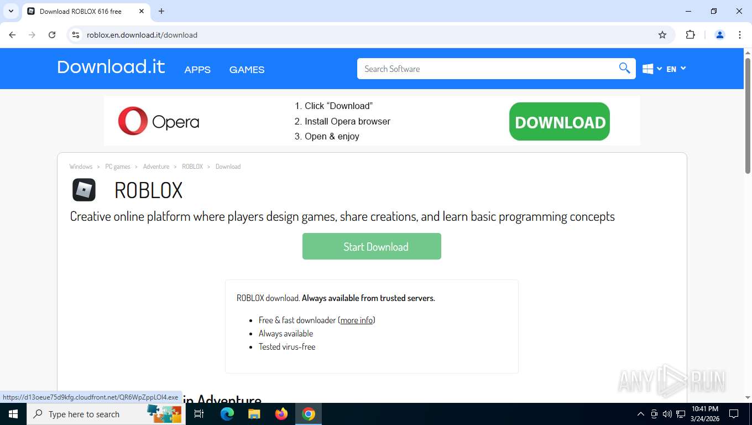The width and height of the screenshot is (752, 425).
Task: Click the scrollbar down arrow
Action: 748,397
